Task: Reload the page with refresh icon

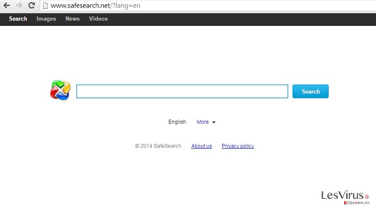Action: tap(31, 5)
